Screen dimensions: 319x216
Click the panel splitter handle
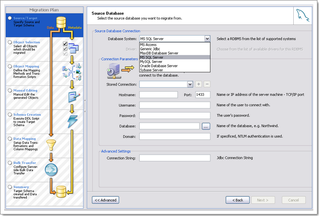85,106
